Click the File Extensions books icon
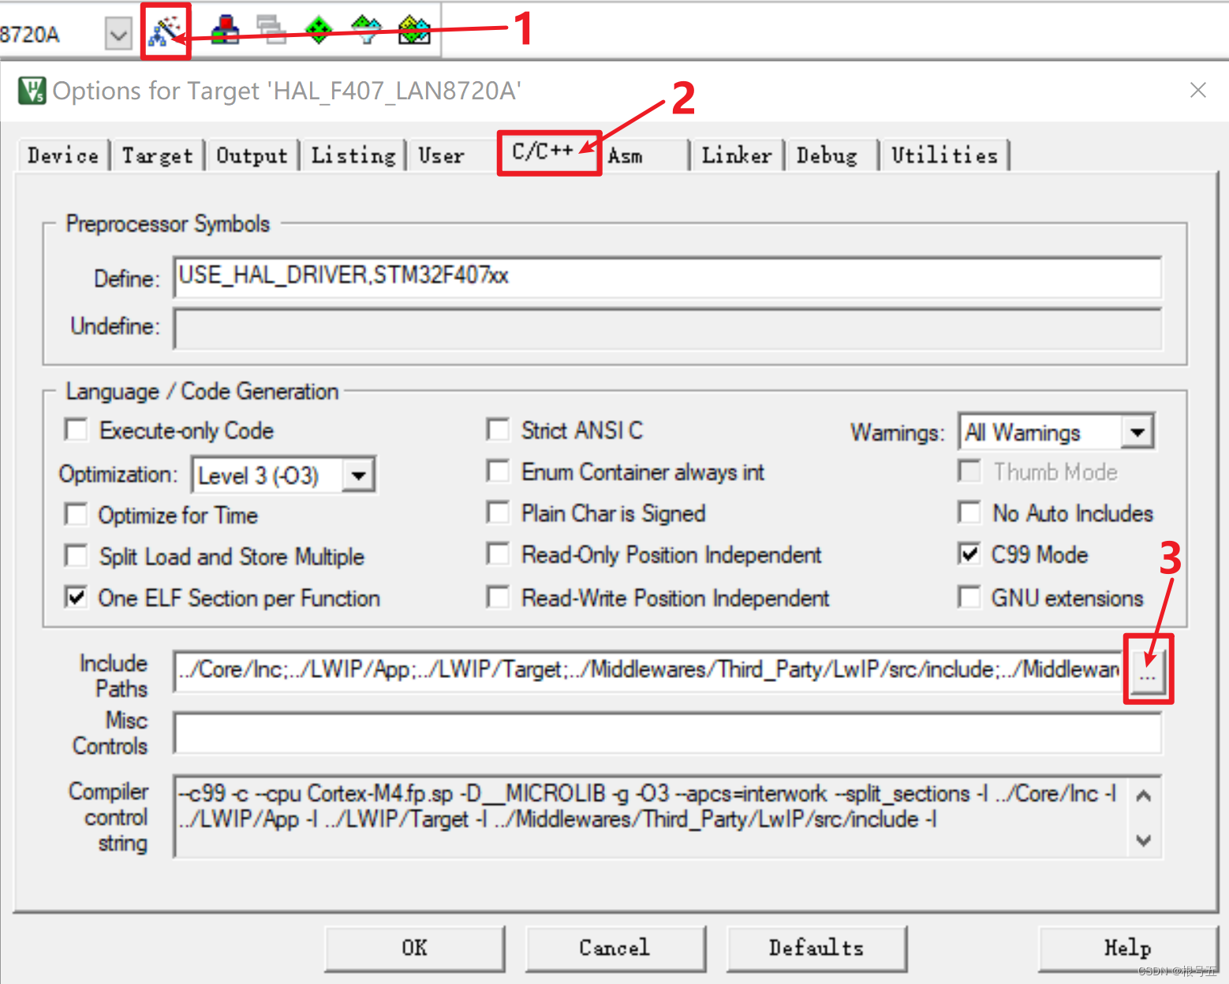Viewport: 1229px width, 984px height. click(x=226, y=31)
